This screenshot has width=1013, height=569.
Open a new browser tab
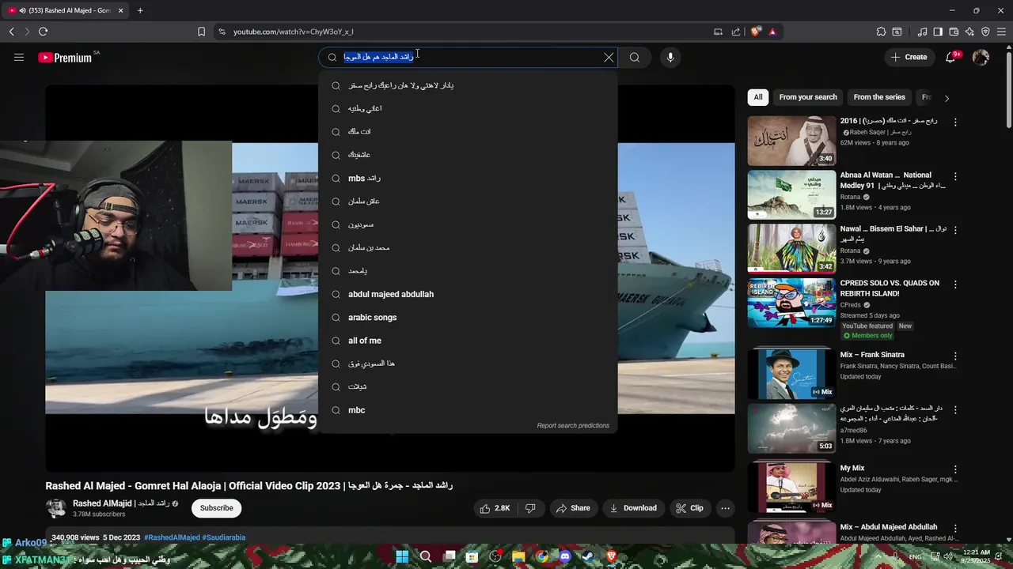click(140, 10)
